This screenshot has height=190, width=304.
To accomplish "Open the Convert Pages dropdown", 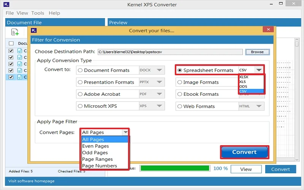I will point(125,132).
